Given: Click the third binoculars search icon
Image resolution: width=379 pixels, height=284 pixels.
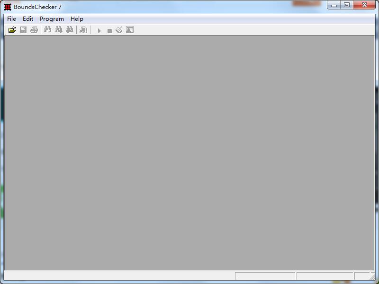Looking at the screenshot, I should pos(69,30).
